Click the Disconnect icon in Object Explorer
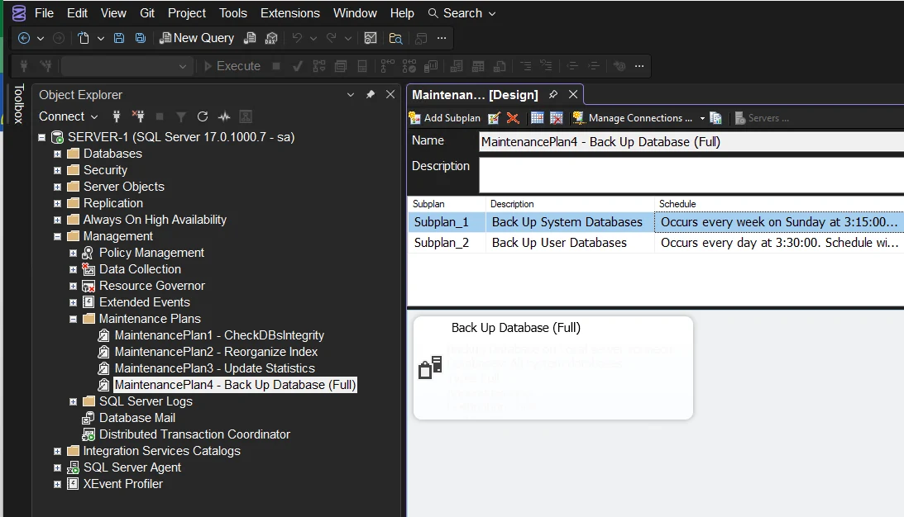Screen dimensions: 904x517 138,116
